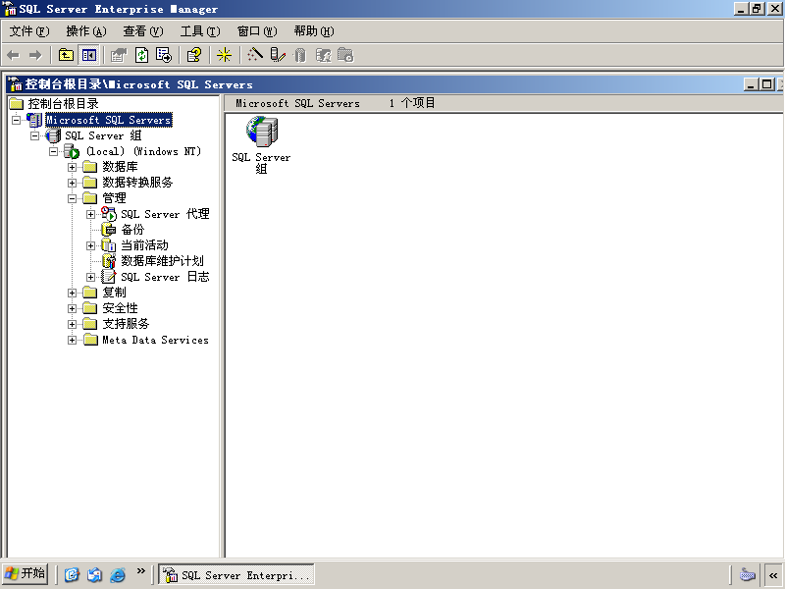
Task: Select the 支持服务 tree label
Action: coord(126,324)
